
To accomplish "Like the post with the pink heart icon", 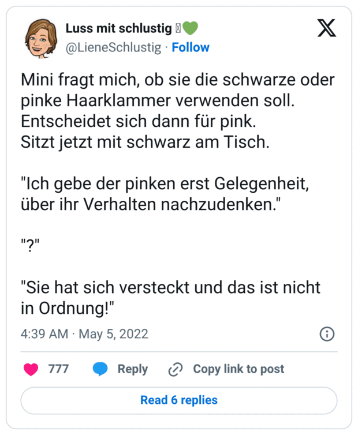I will tap(31, 369).
